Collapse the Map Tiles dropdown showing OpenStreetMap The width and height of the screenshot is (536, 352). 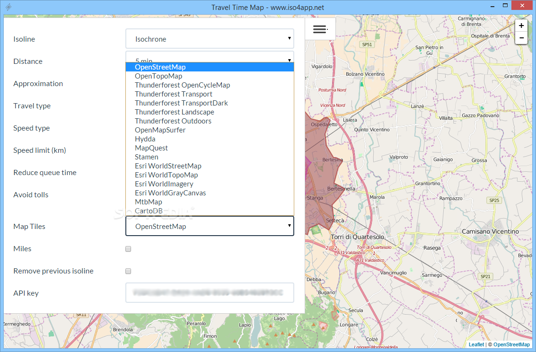(x=210, y=226)
